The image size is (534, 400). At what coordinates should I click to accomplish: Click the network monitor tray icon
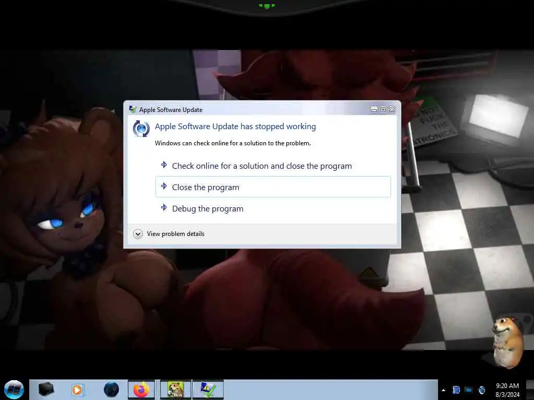pyautogui.click(x=469, y=390)
